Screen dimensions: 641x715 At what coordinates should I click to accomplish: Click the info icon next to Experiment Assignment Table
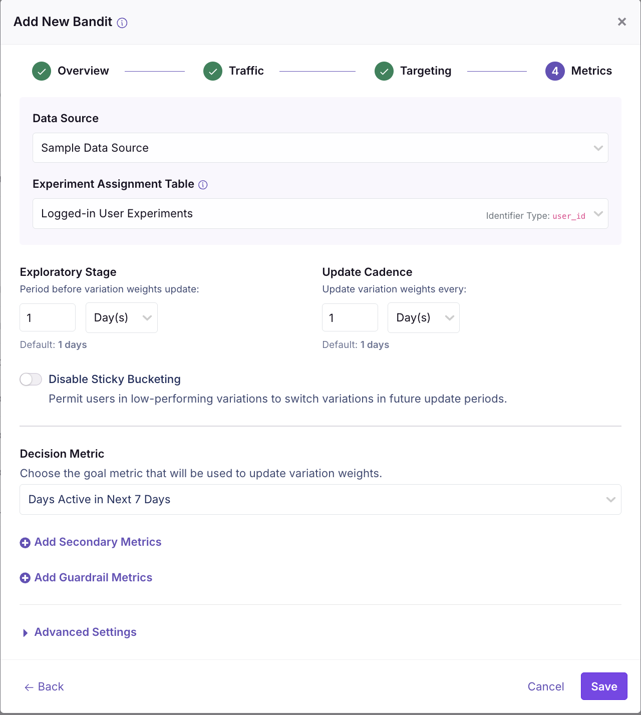[x=203, y=185]
